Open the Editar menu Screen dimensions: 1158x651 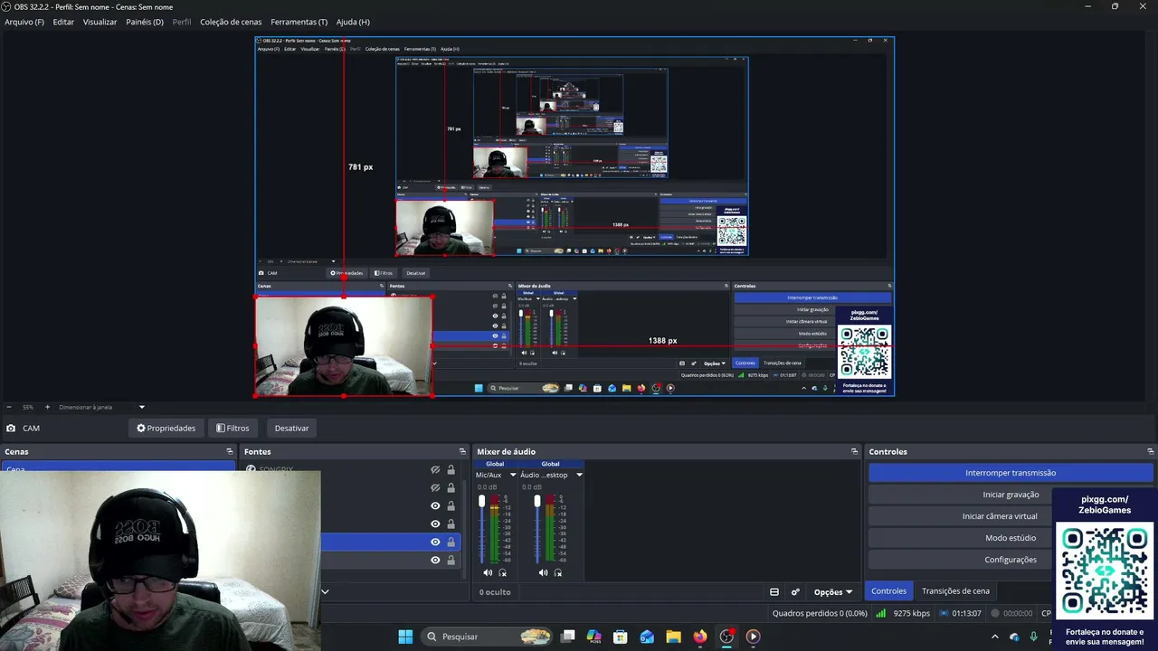click(63, 22)
